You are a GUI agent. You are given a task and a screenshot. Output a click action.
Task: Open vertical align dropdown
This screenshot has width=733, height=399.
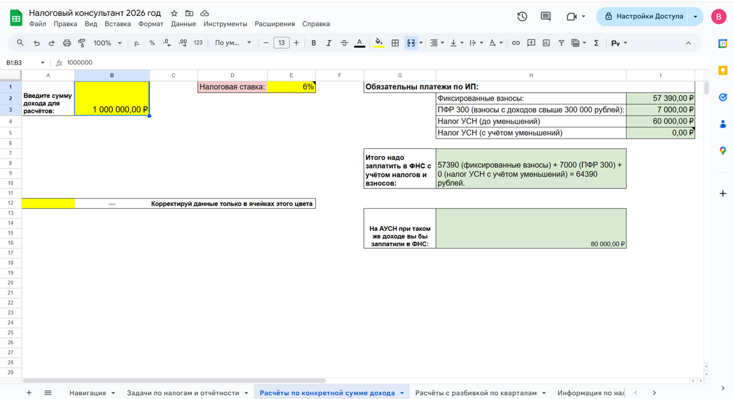pos(456,43)
